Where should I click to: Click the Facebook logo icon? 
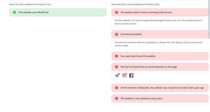click(x=131, y=76)
